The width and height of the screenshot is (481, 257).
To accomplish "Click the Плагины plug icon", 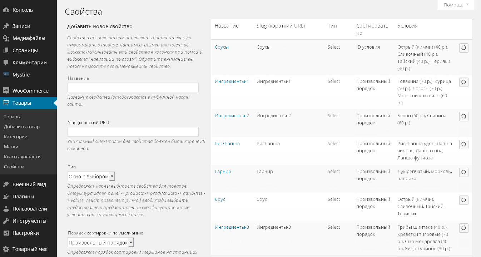I will pos(6,197).
